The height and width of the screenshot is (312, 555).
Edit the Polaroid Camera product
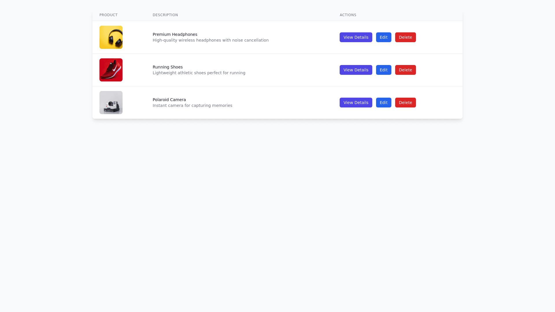click(x=384, y=103)
